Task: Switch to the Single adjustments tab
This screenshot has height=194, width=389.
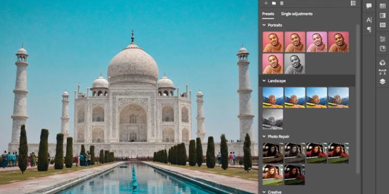Action: coord(297,14)
